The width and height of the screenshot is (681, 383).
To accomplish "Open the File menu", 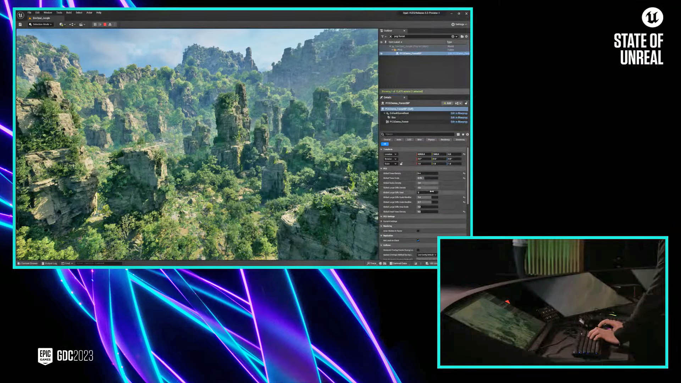I will [x=29, y=13].
